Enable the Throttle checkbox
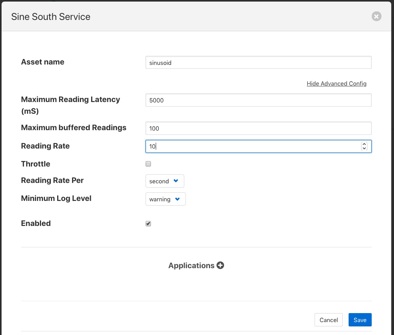The image size is (394, 335). pos(148,164)
